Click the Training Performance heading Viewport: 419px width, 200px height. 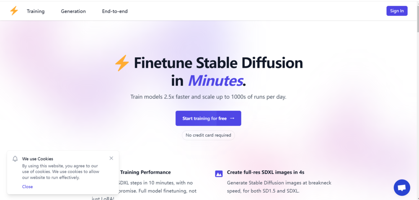(x=145, y=172)
